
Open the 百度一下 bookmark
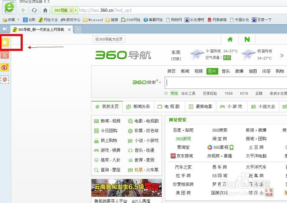coord(262,20)
